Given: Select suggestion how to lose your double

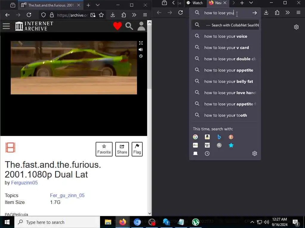Looking at the screenshot, I should [x=225, y=59].
